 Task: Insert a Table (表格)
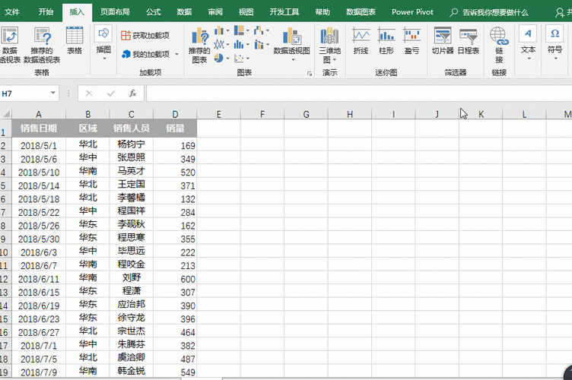75,40
